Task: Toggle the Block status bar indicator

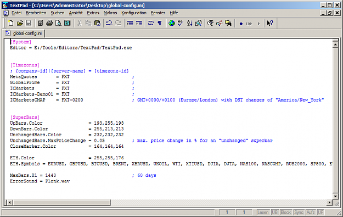Action: pyautogui.click(x=286, y=212)
